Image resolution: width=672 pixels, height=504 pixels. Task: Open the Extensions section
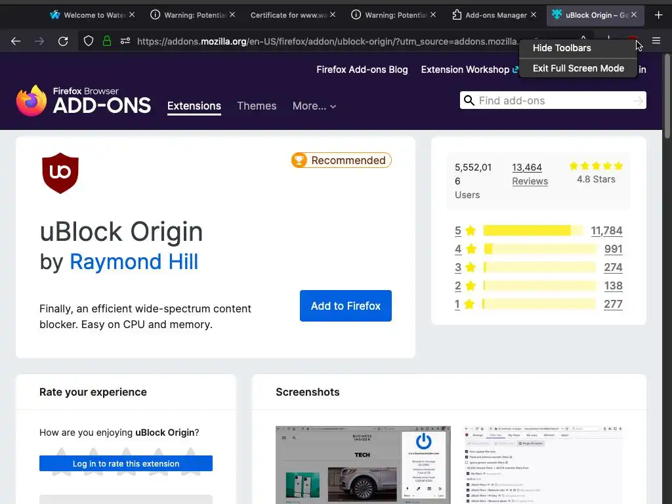(194, 106)
